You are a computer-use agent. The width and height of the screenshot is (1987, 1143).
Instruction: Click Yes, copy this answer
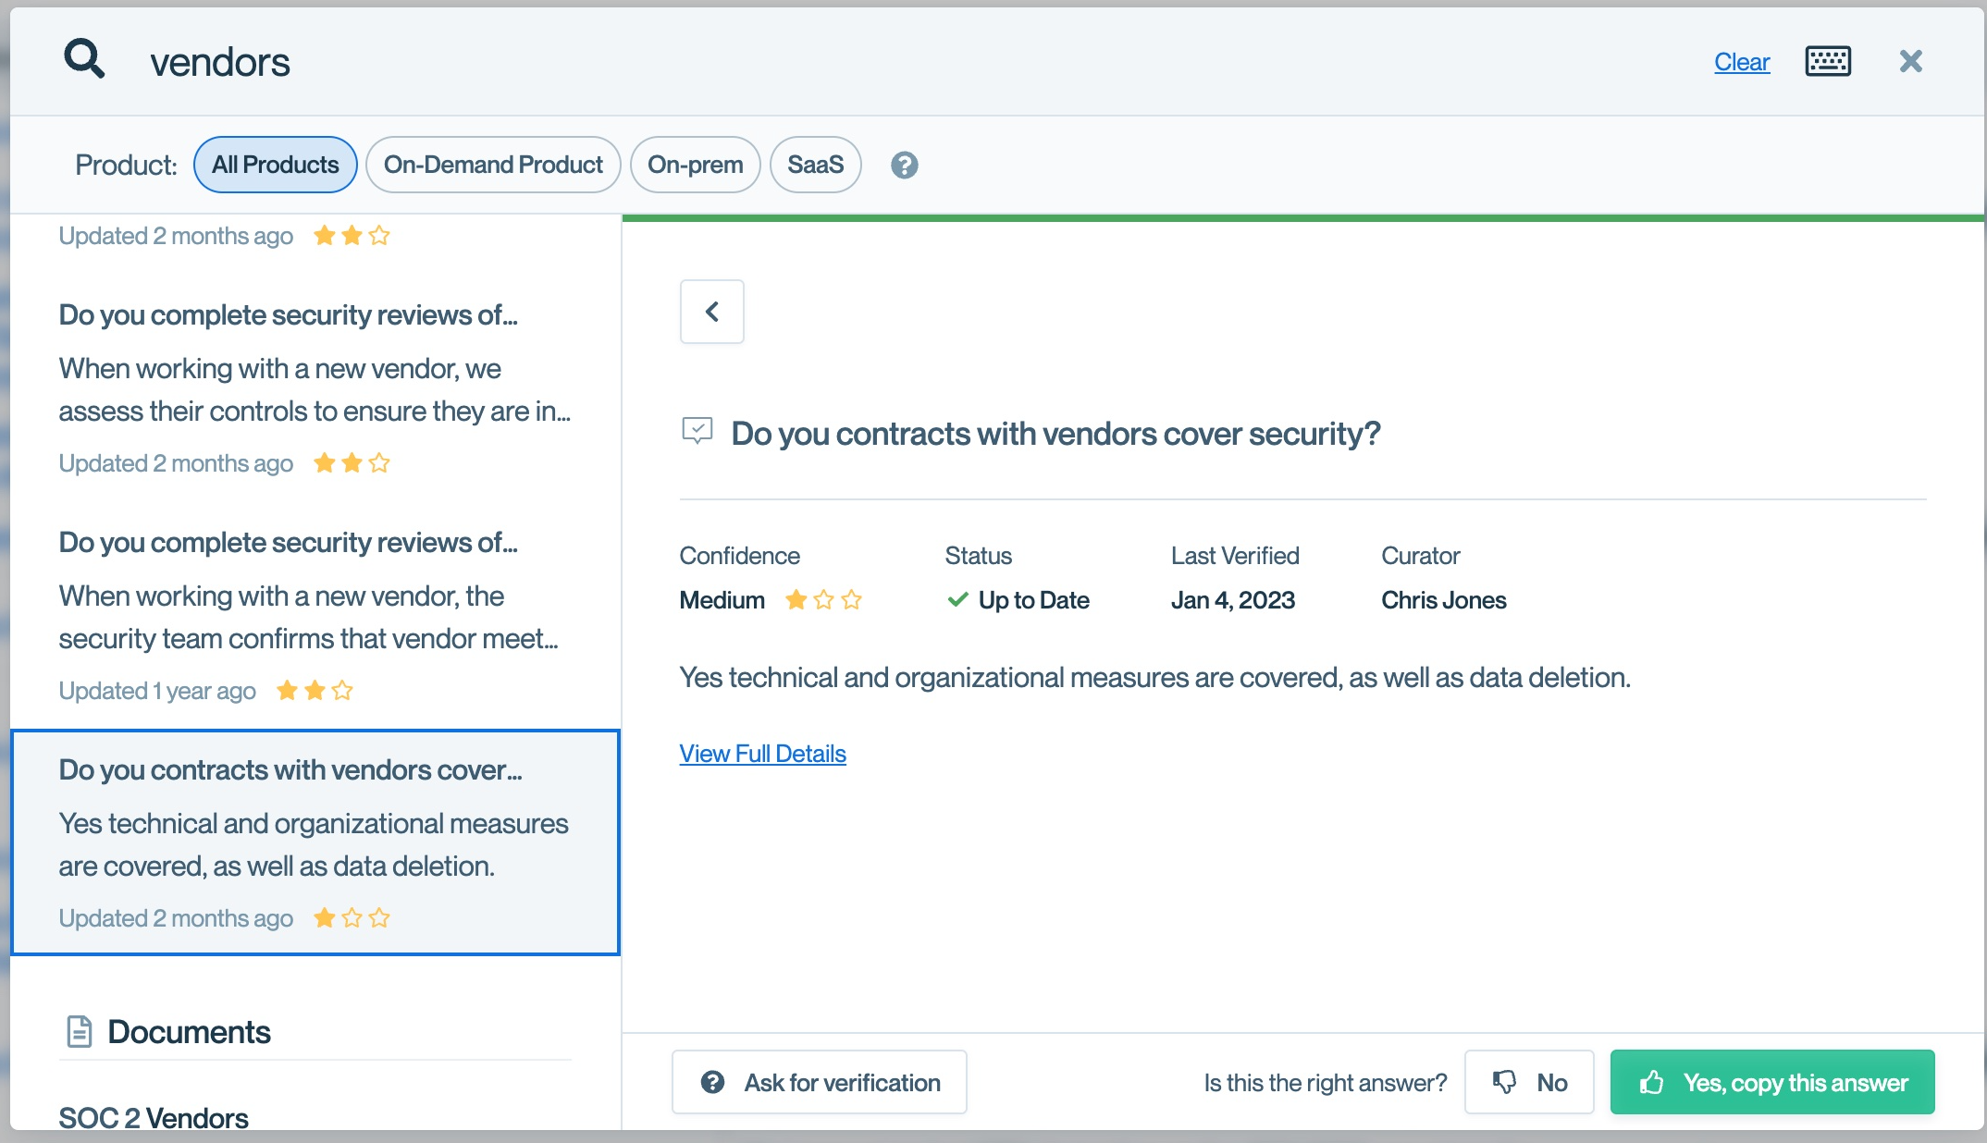point(1771,1082)
